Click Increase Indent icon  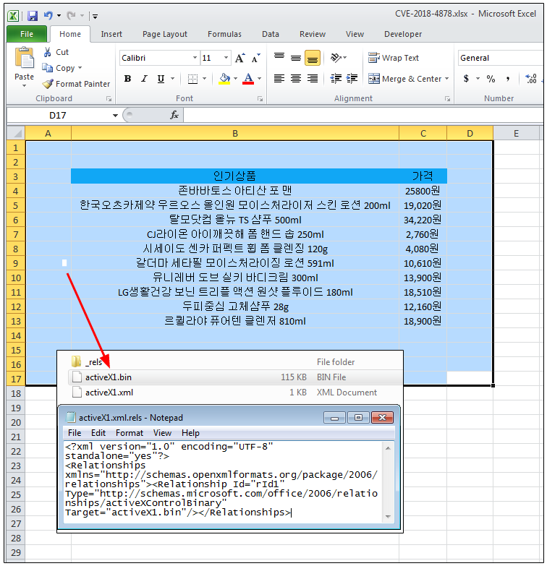[352, 79]
